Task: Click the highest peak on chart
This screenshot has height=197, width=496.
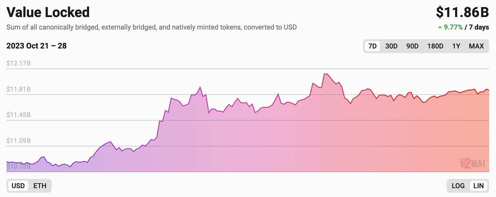Action: point(325,74)
